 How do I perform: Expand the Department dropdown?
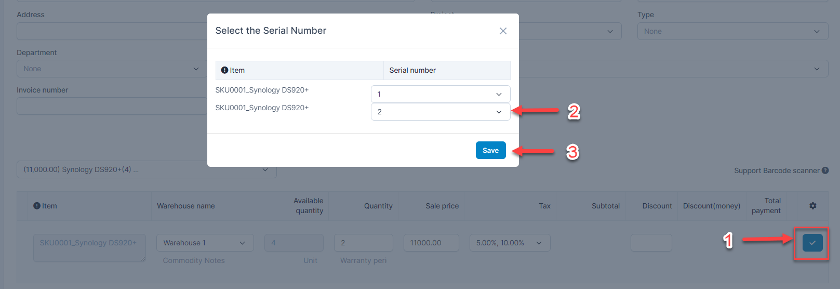click(111, 69)
